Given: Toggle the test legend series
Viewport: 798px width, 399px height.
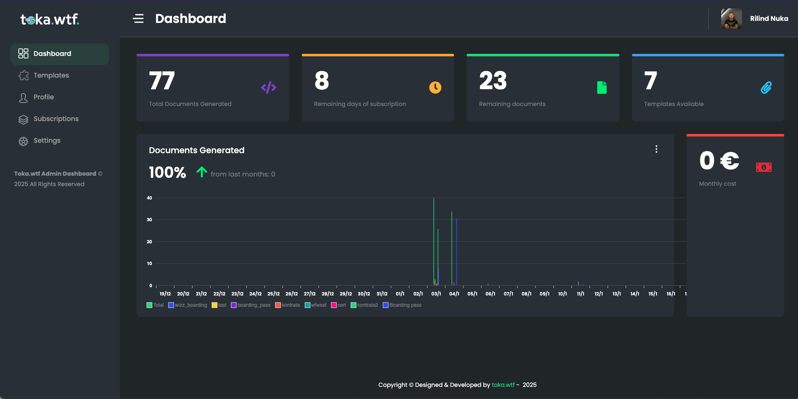Looking at the screenshot, I should 219,305.
